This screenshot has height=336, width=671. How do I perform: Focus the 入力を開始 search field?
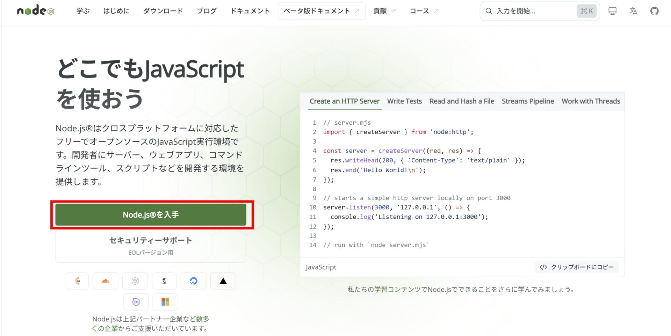pyautogui.click(x=540, y=11)
